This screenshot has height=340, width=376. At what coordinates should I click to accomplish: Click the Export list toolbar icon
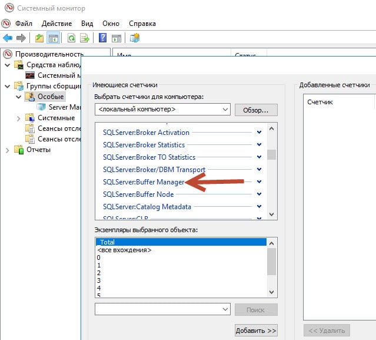(x=85, y=38)
